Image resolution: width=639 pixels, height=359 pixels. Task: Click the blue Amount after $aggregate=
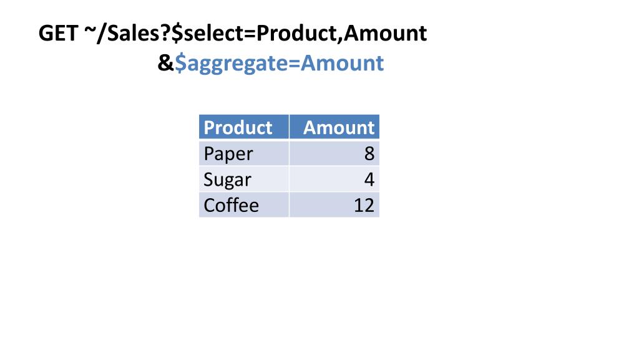343,63
